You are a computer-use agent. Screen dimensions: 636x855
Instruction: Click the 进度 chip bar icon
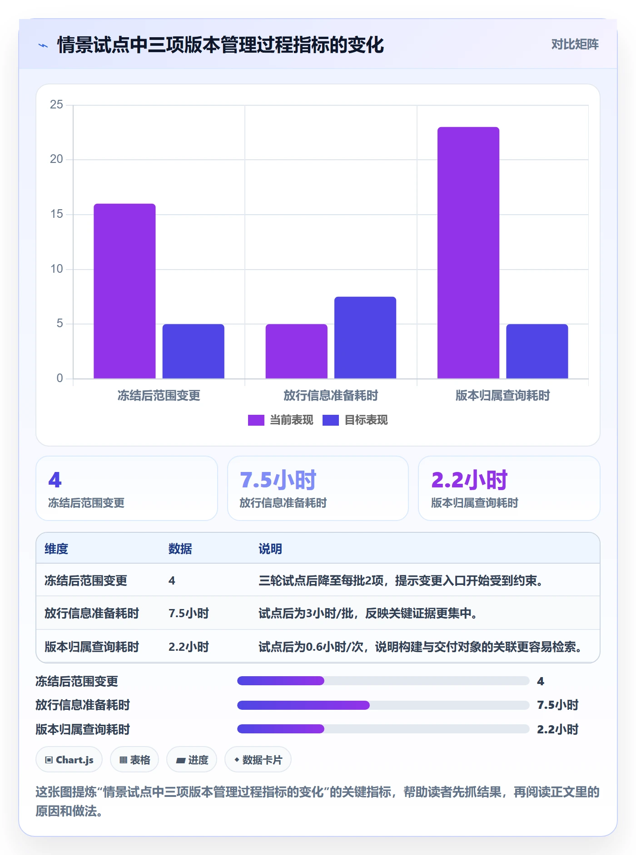pyautogui.click(x=181, y=761)
